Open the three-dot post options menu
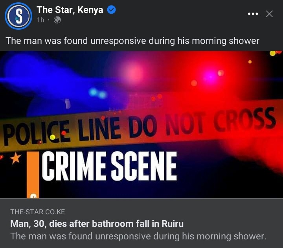 [253, 14]
